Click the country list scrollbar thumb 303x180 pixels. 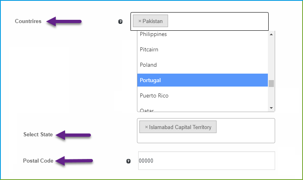click(271, 83)
